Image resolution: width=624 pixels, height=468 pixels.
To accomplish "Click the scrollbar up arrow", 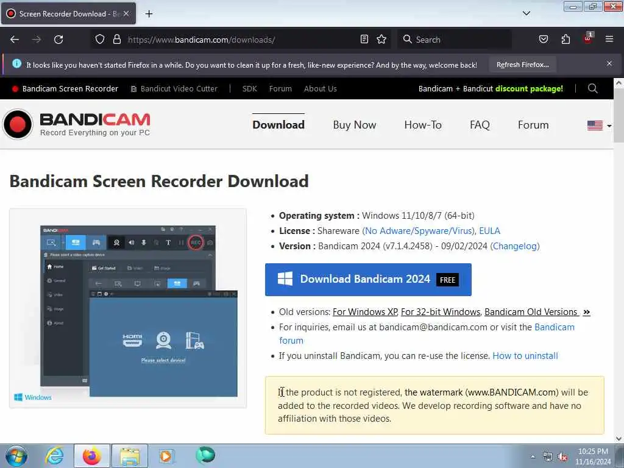I will click(x=619, y=83).
